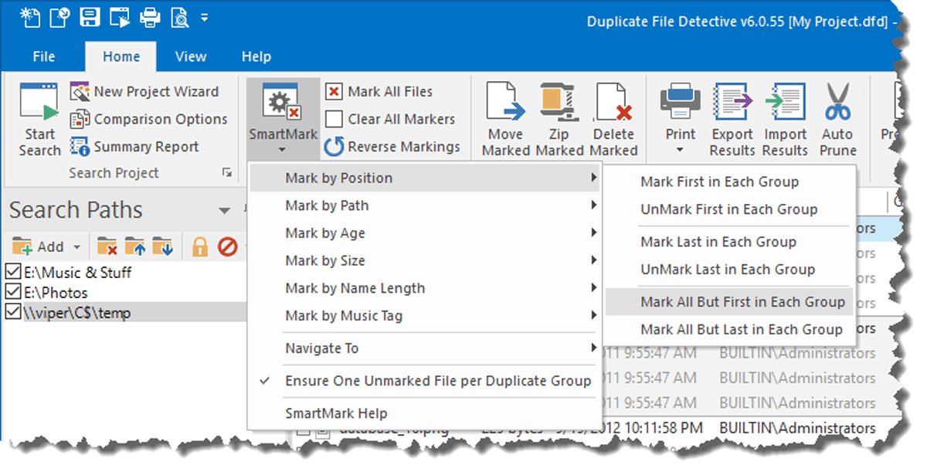
Task: Click Reverse Markings
Action: tap(392, 147)
